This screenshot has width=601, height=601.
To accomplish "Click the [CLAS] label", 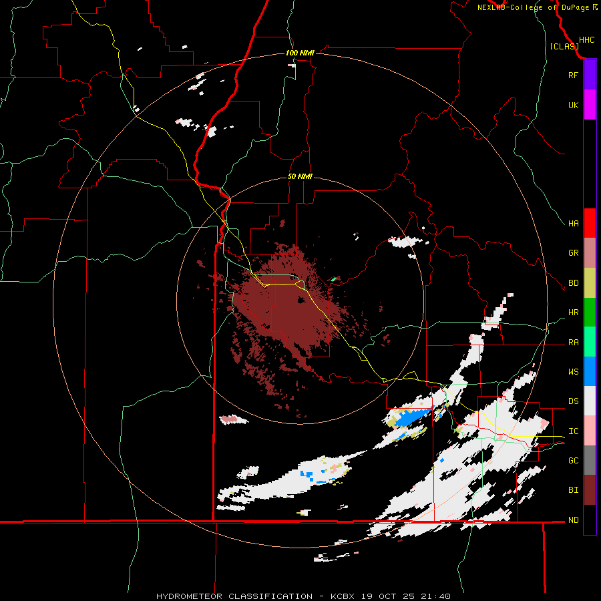I will 564,46.
